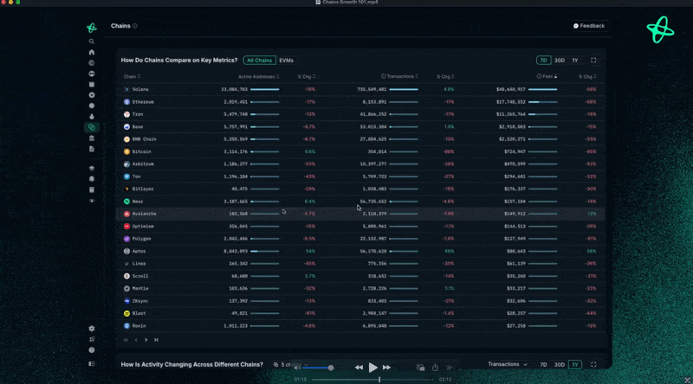The image size is (693, 384).
Task: Open the stacked layers sidebar icon
Action: point(92,168)
